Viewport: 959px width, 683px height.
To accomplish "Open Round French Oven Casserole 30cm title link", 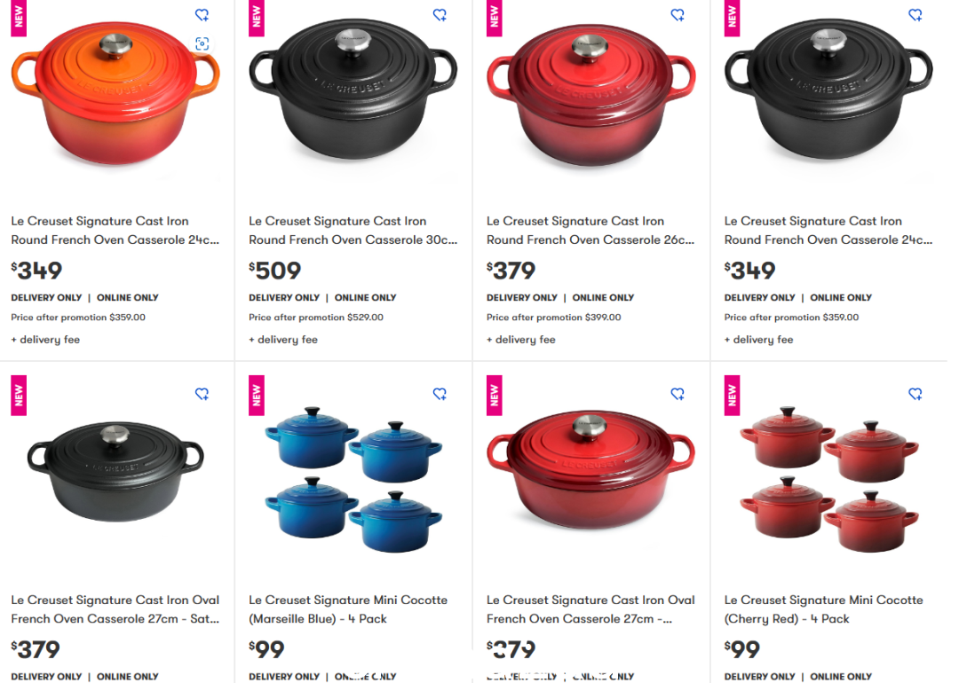I will [353, 231].
